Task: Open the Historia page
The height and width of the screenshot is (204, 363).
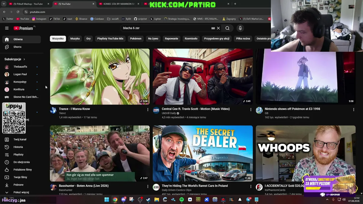Action: point(22,147)
